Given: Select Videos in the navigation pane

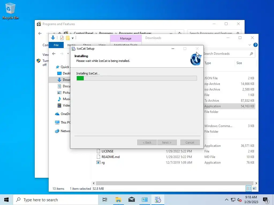Looking at the screenshot, I should click(x=64, y=105).
